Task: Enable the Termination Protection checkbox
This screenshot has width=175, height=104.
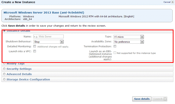Action: click(115, 46)
